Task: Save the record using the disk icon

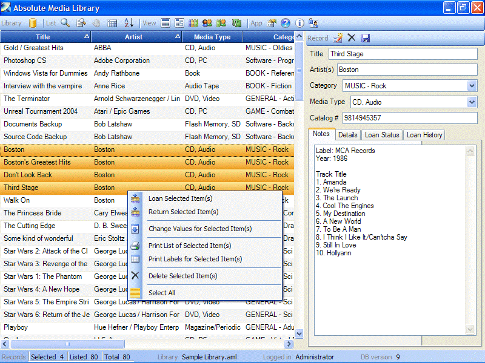Action: pyautogui.click(x=364, y=38)
